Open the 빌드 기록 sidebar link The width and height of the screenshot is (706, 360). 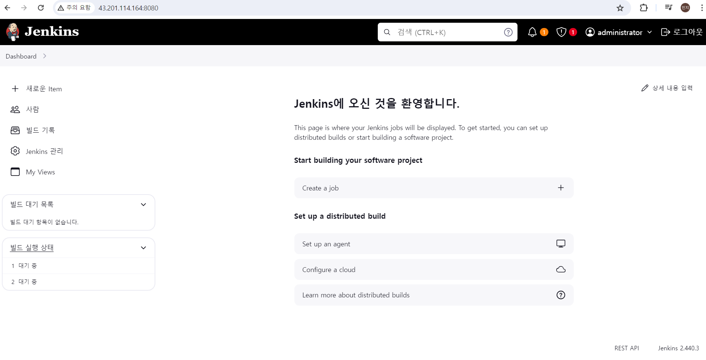click(x=40, y=130)
